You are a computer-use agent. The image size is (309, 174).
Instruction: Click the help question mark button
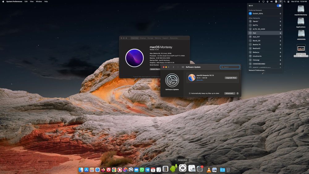(x=237, y=93)
